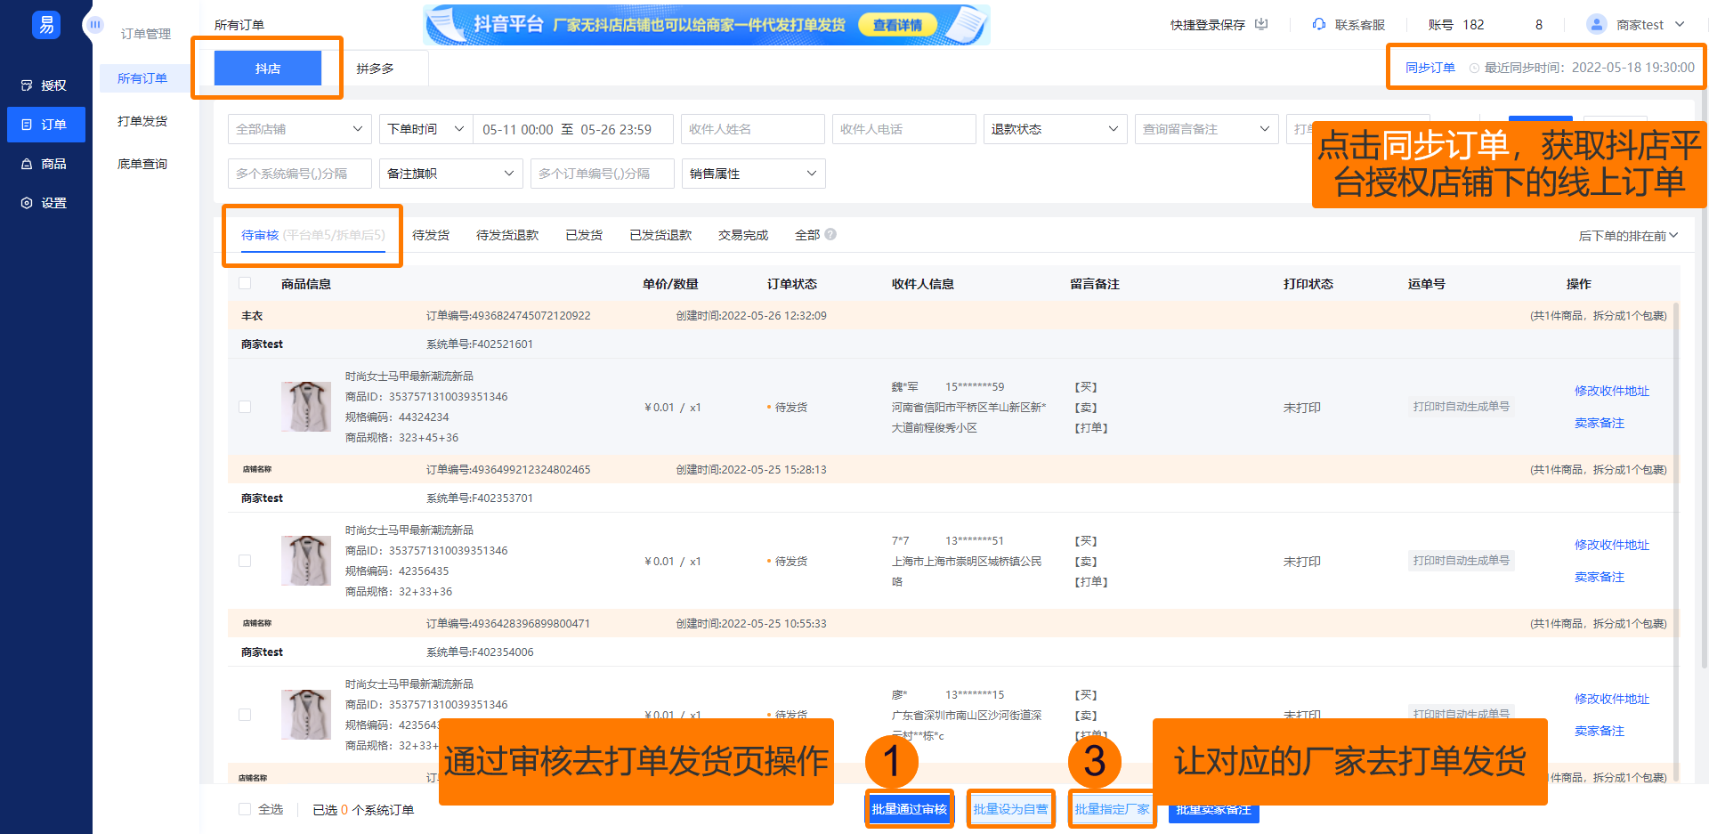Open the thumbnail of order F402353701

point(306,561)
